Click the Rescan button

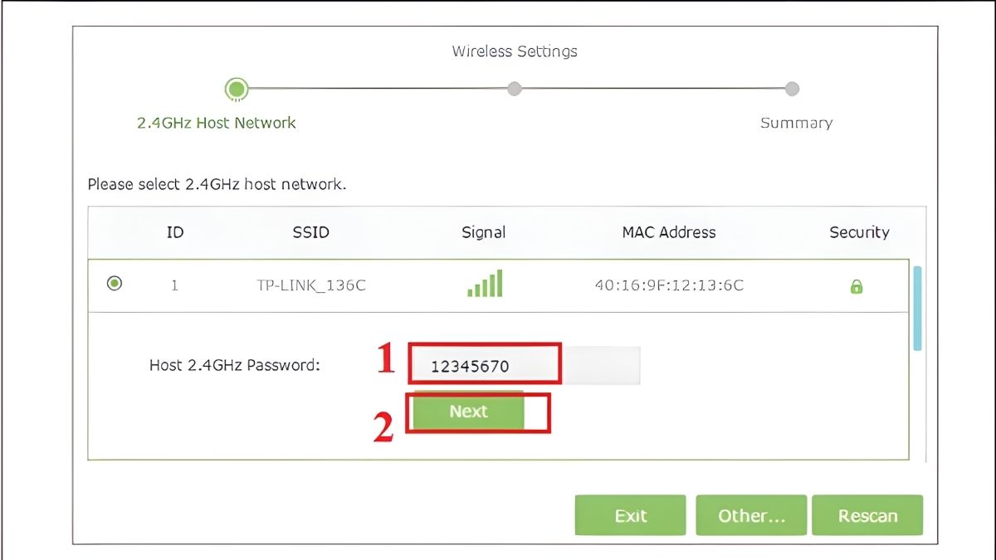click(x=868, y=514)
